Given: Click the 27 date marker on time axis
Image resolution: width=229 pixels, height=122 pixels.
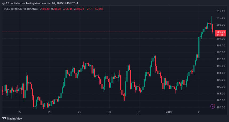Looking at the screenshot, I should [20, 112].
